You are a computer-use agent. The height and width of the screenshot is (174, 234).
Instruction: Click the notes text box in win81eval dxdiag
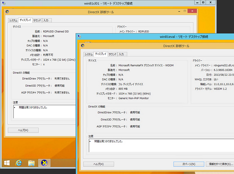tap(161, 146)
